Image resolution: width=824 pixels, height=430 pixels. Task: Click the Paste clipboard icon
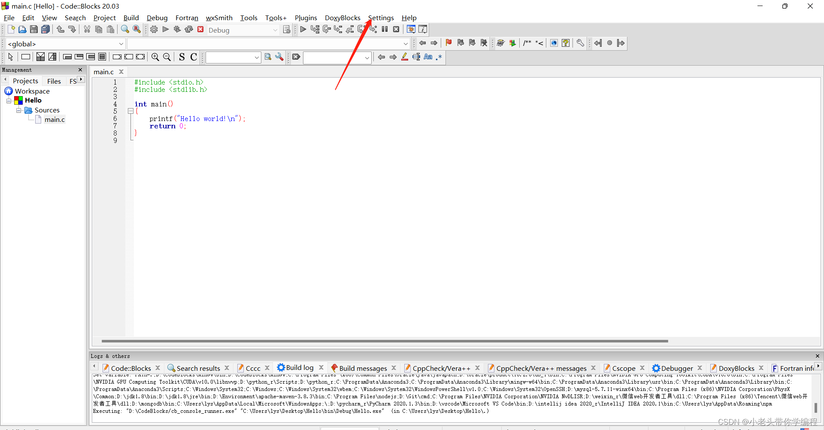click(111, 29)
